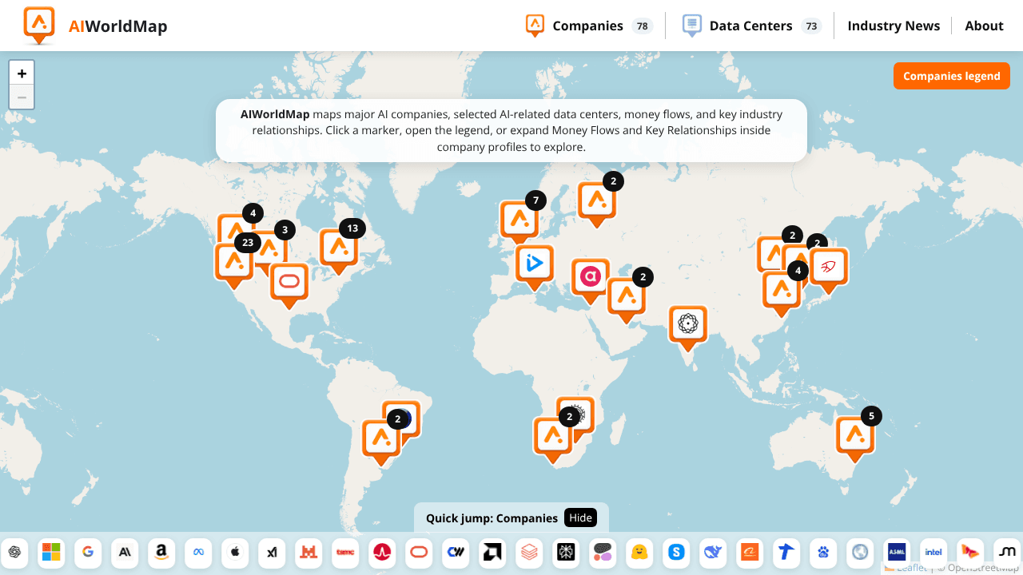The width and height of the screenshot is (1023, 575).
Task: Open the Oracle marker on the map
Action: pyautogui.click(x=289, y=285)
